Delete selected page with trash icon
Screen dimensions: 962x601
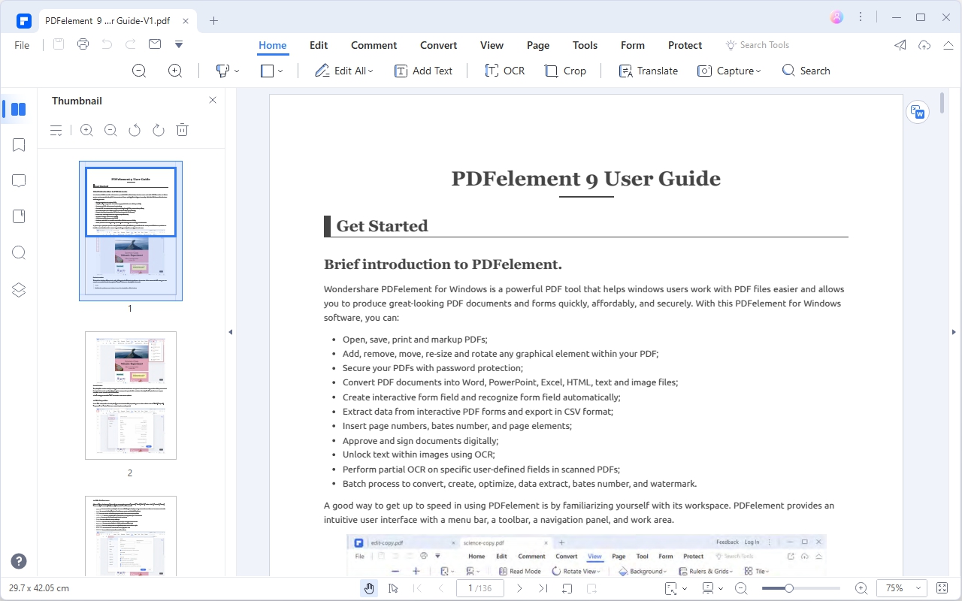point(182,130)
